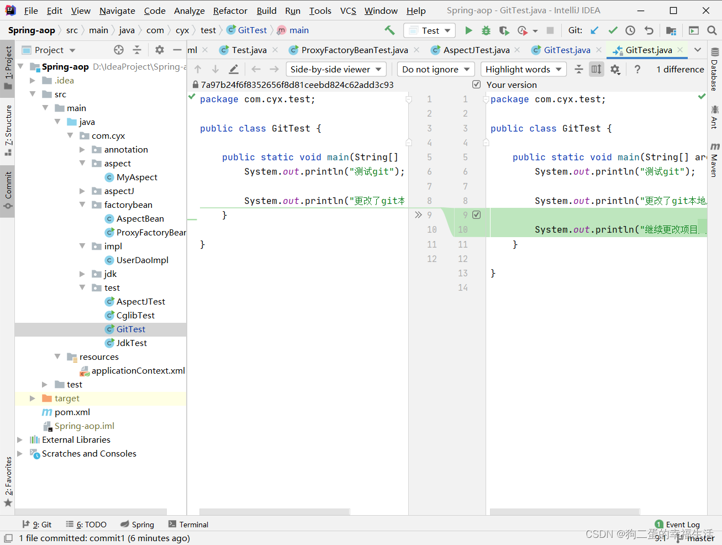Select GitTest in project tree
The width and height of the screenshot is (722, 545).
(131, 329)
